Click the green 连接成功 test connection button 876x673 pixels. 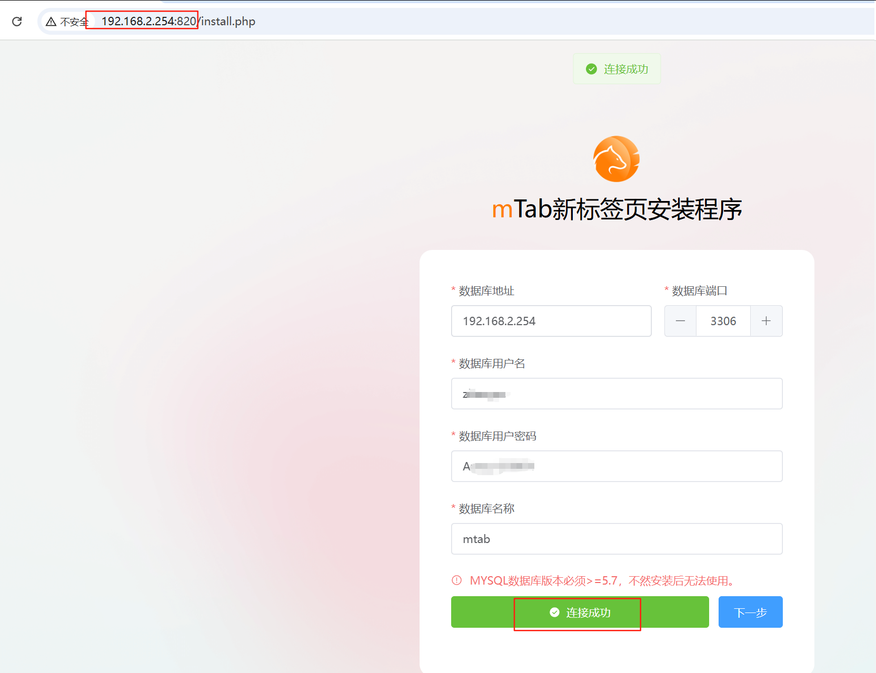tap(580, 612)
